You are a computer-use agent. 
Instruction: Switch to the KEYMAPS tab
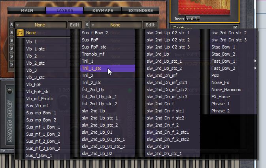tap(102, 11)
